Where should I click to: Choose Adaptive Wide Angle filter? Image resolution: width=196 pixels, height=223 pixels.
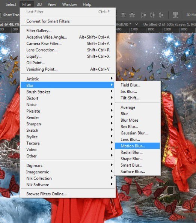click(x=68, y=37)
